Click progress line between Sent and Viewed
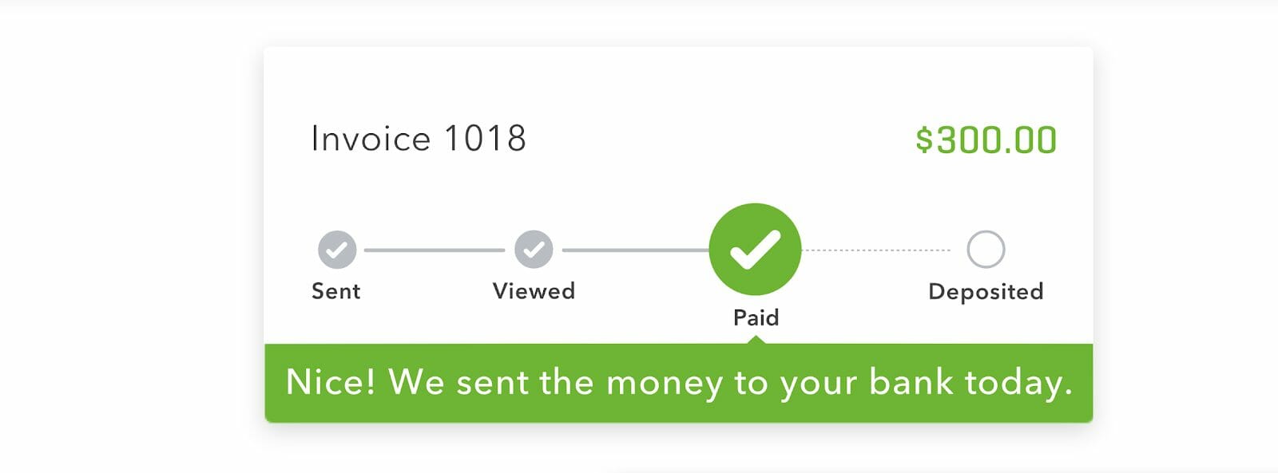Screen dimensions: 1278x473 [x=435, y=250]
